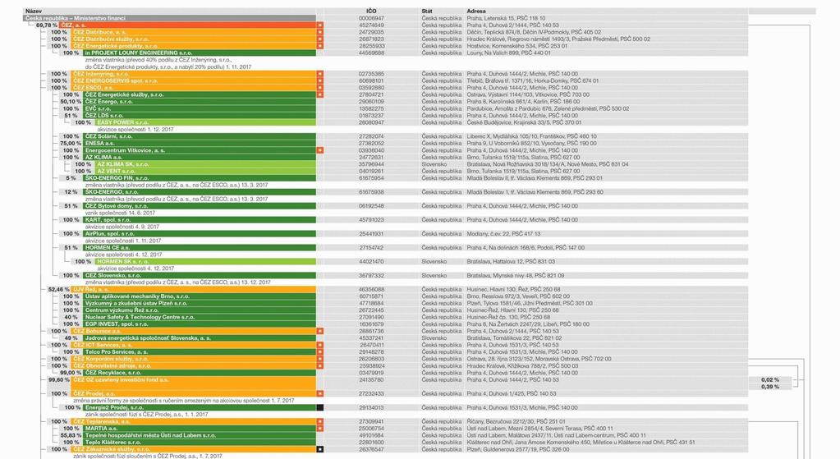The image size is (840, 459).
Task: Click the Stát column header
Action: coord(427,11)
